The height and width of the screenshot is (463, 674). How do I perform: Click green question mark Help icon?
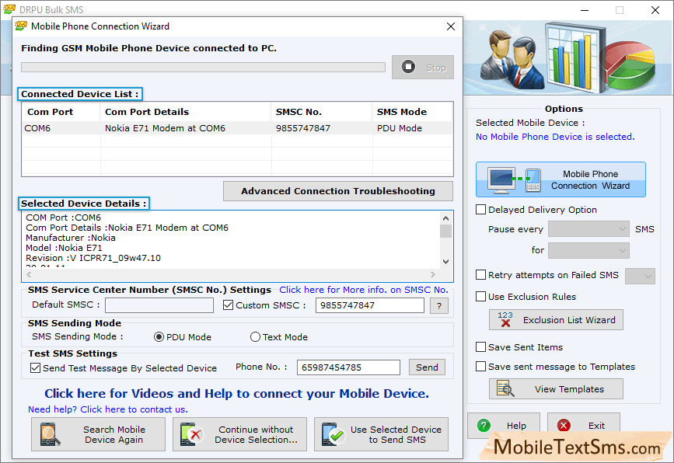pyautogui.click(x=484, y=425)
